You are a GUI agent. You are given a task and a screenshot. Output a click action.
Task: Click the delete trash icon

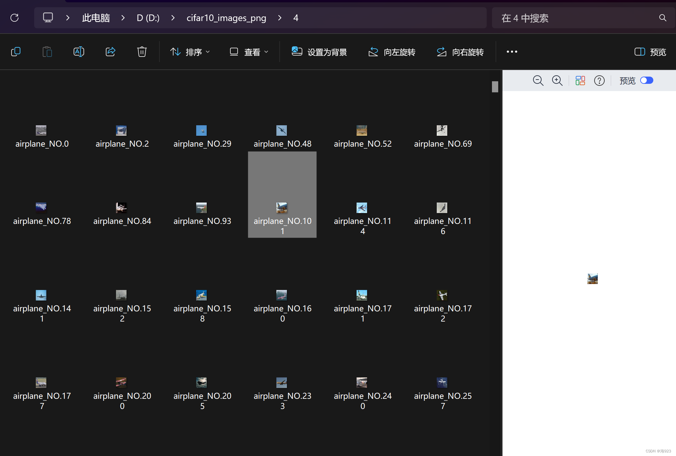coord(142,52)
